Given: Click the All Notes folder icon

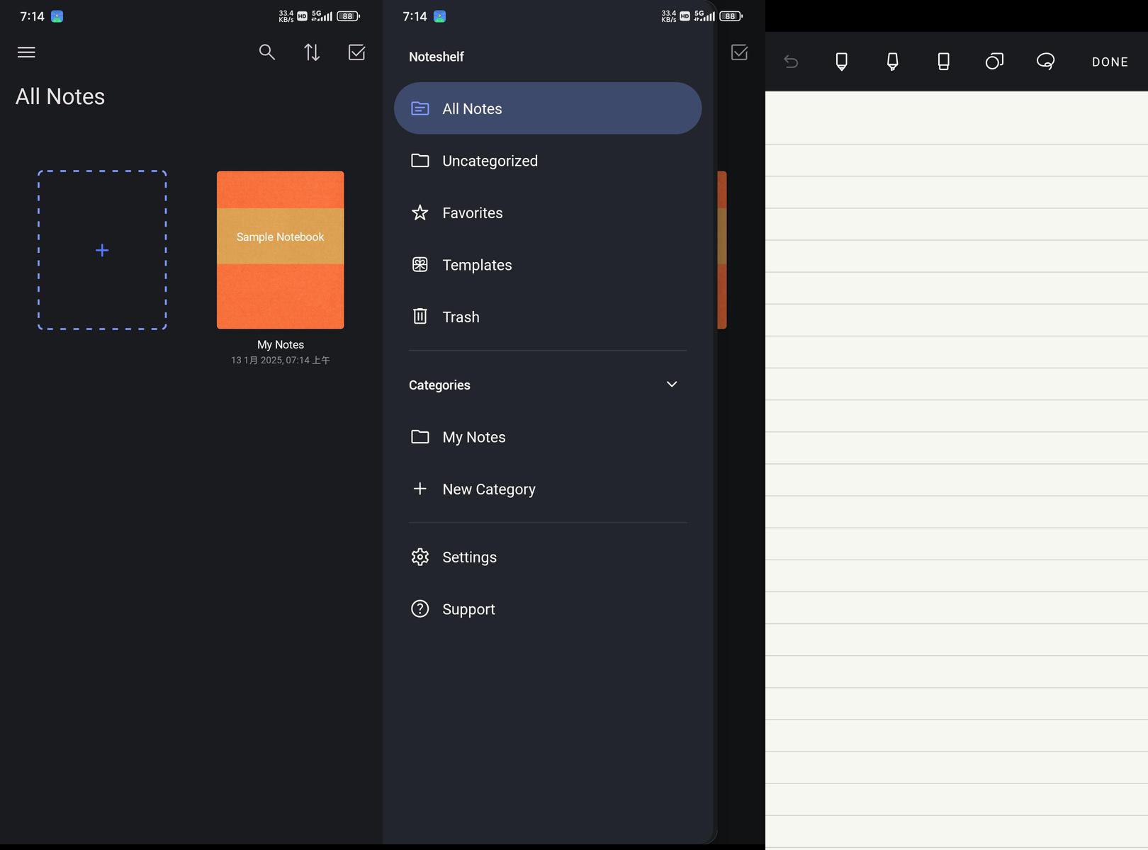Looking at the screenshot, I should (420, 108).
